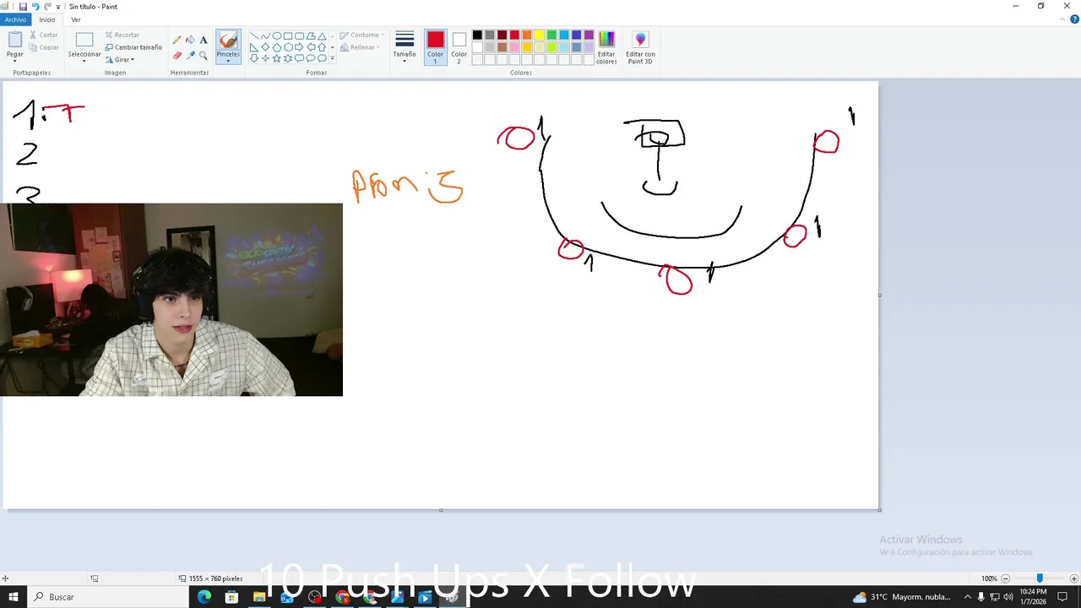Pick the Pentagon shape
Image resolution: width=1081 pixels, height=608 pixels.
tap(277, 47)
